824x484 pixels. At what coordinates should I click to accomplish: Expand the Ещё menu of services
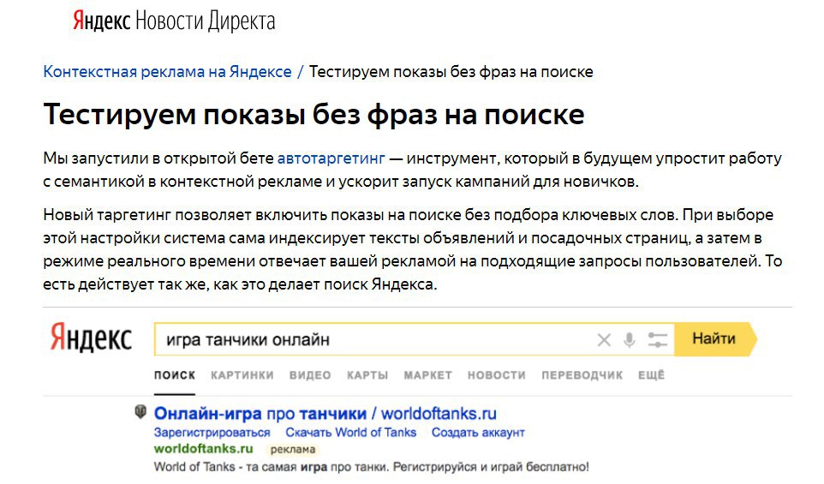pyautogui.click(x=652, y=374)
